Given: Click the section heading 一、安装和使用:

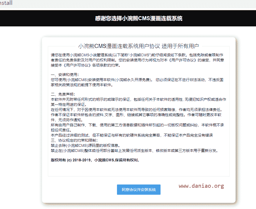Looking at the screenshot, I should tap(65, 75).
